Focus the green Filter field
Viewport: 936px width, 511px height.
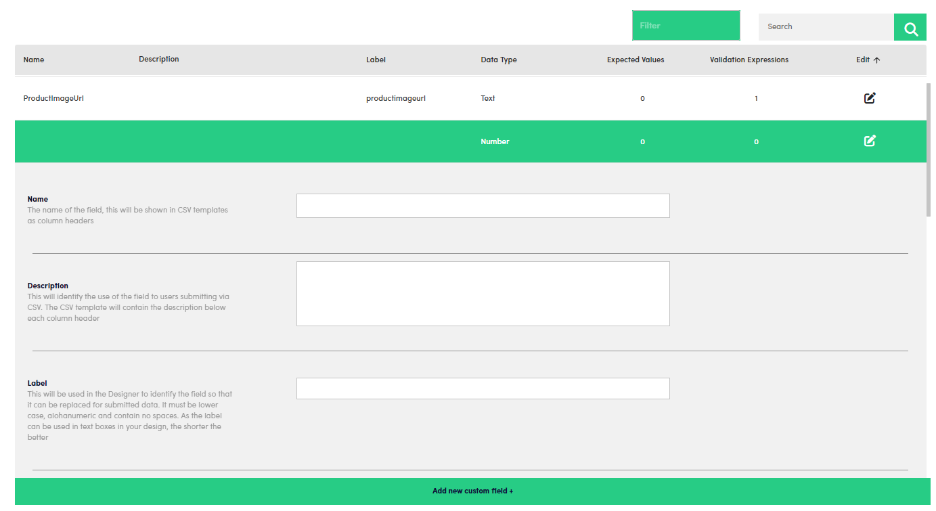[x=686, y=26]
